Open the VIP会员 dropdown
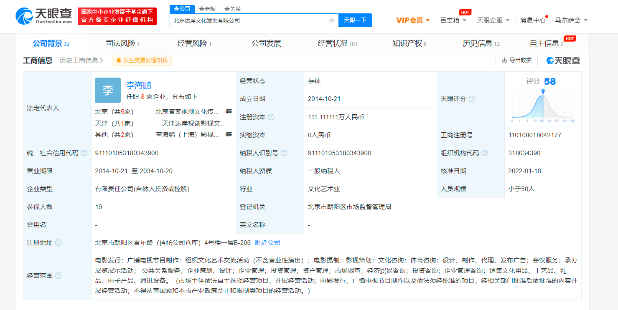 point(413,20)
